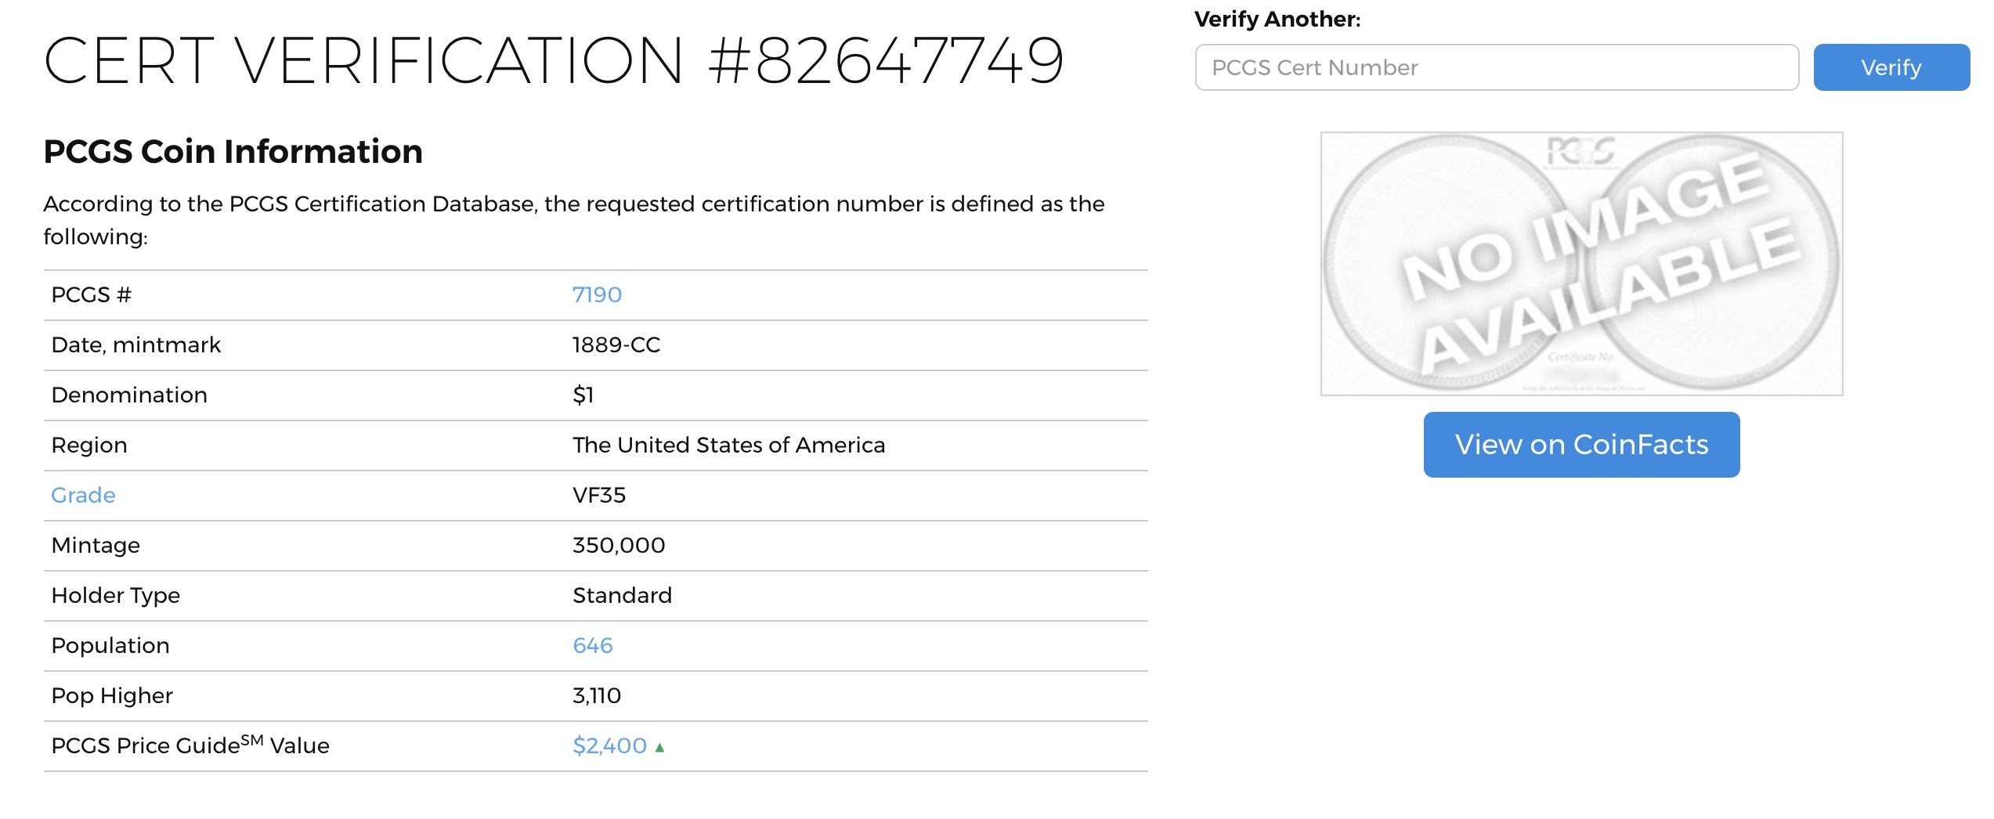This screenshot has height=819, width=1994.
Task: Click the $1 denomination value
Action: 583,395
